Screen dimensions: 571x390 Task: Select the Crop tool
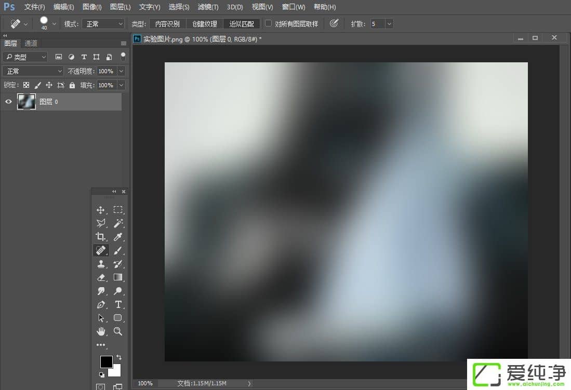101,236
